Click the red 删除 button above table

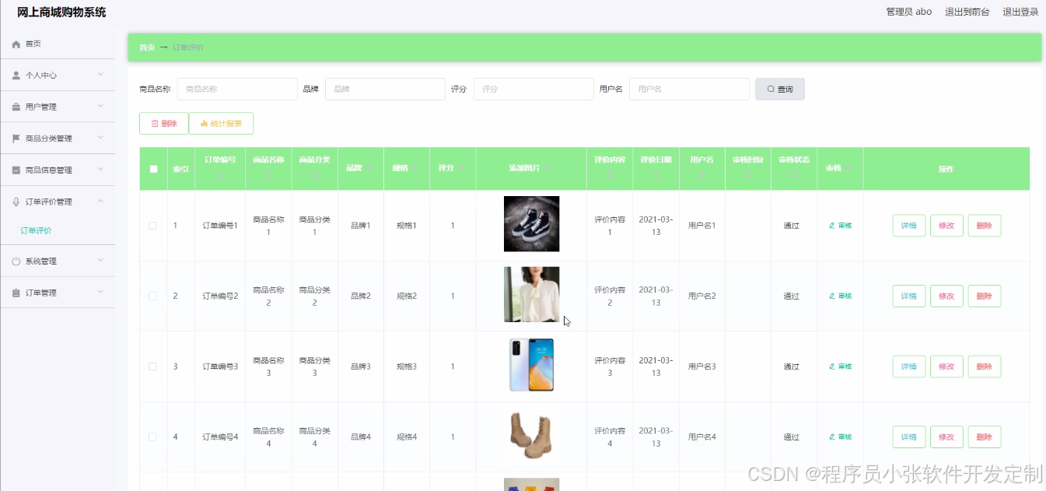click(x=164, y=124)
